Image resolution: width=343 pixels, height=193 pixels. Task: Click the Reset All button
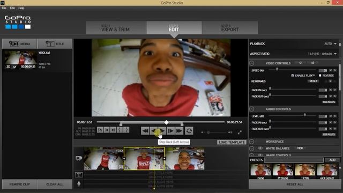[x=295, y=184]
